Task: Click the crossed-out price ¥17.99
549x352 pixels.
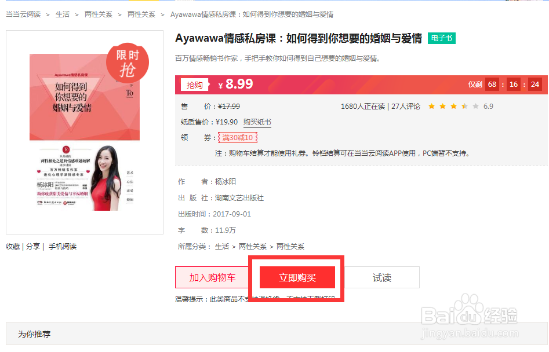Action: [228, 107]
